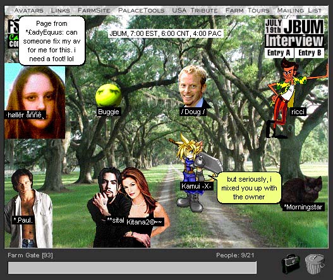Click the holler anne portrait avatar
This screenshot has width=333, height=280.
click(35, 101)
